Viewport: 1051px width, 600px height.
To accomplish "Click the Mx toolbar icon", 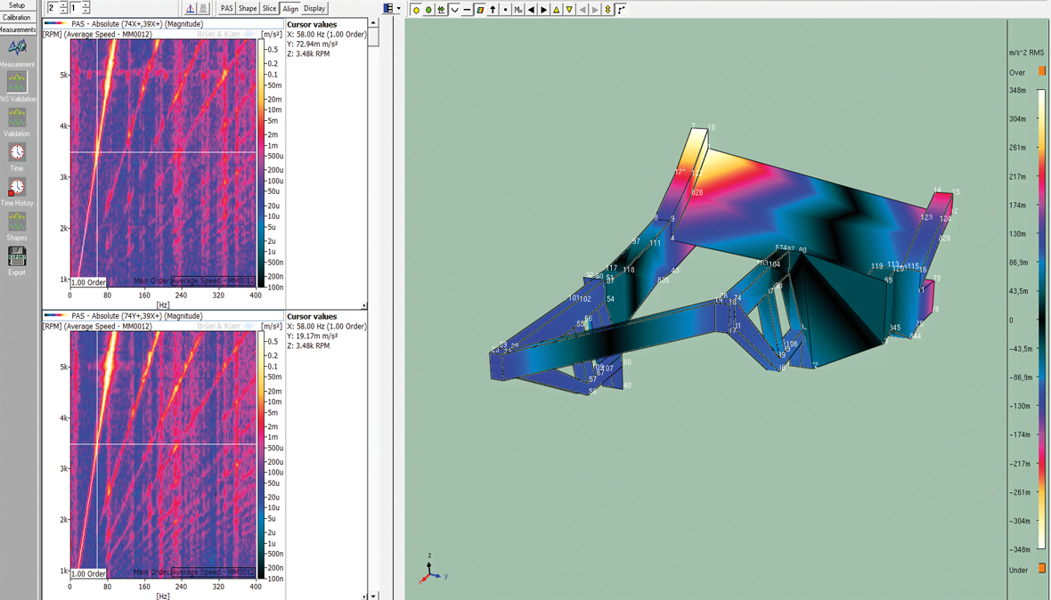I will point(518,10).
